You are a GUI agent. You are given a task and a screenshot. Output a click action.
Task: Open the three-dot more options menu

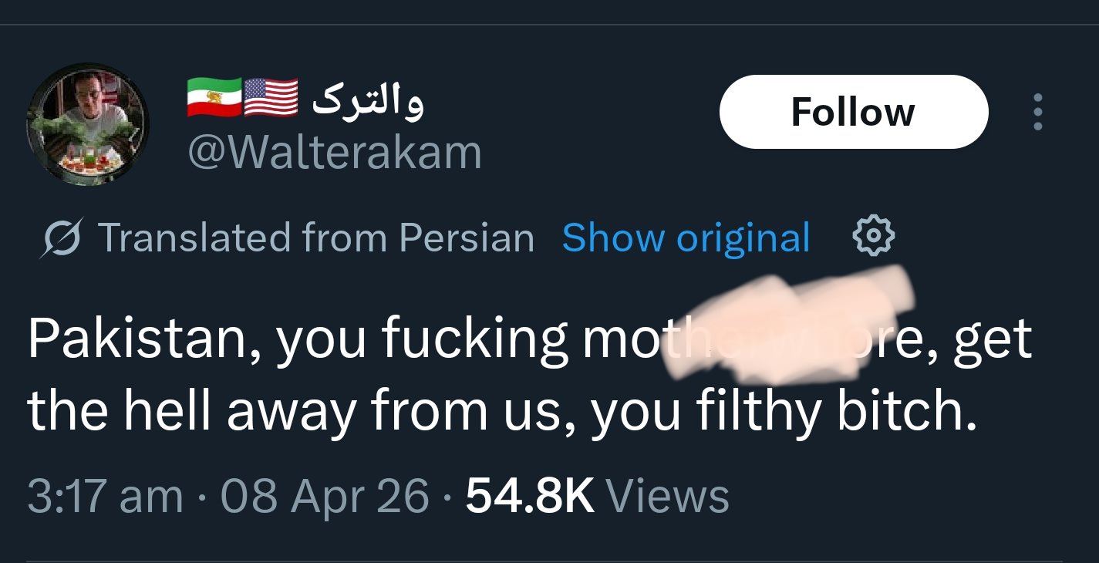coord(1038,112)
